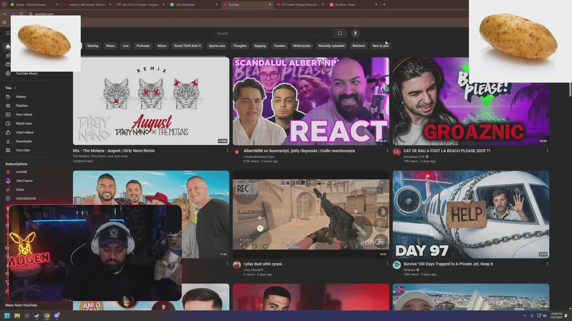The height and width of the screenshot is (321, 572).
Task: Open Chrome from the taskbar
Action: click(x=46, y=316)
